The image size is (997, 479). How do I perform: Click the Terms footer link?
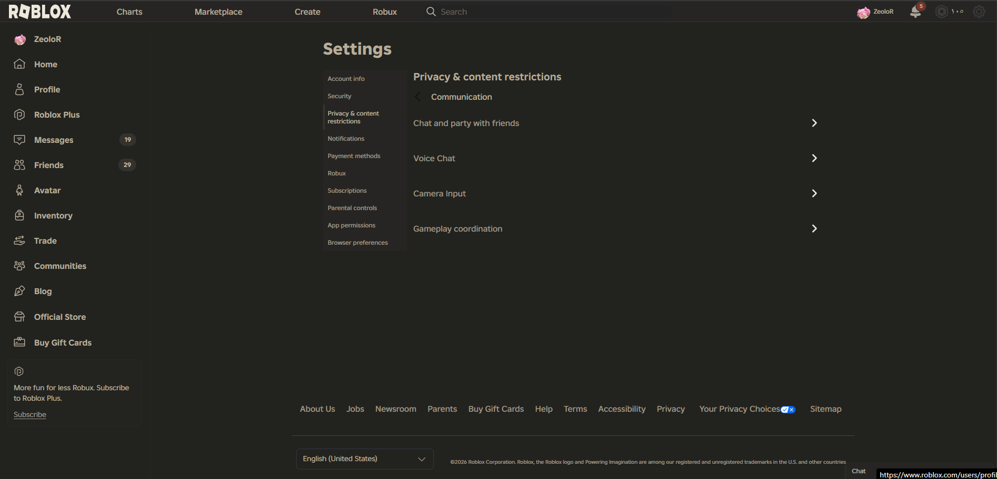tap(575, 409)
